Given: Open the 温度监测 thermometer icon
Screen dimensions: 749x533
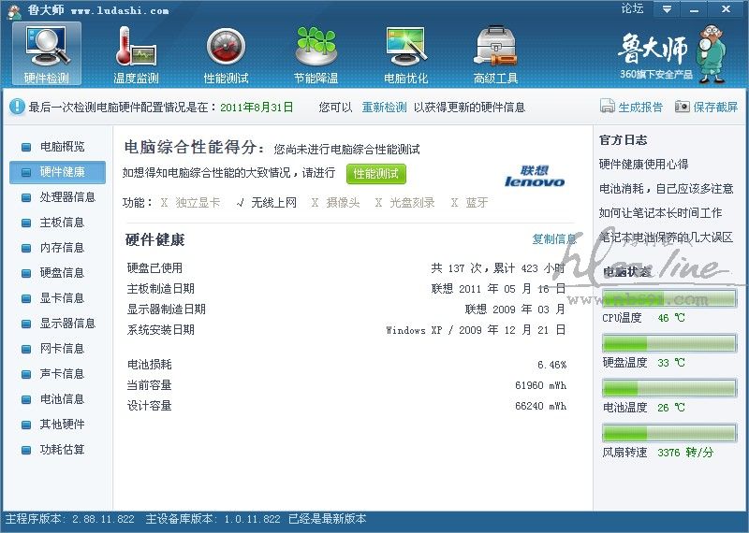Looking at the screenshot, I should (136, 47).
